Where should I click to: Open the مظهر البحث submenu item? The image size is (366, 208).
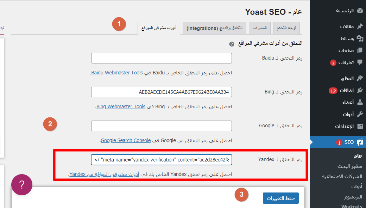tap(350, 166)
